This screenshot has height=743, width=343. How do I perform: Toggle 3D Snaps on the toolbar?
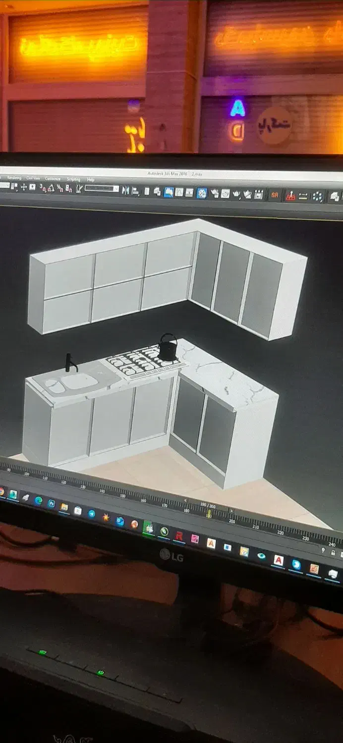[43, 188]
